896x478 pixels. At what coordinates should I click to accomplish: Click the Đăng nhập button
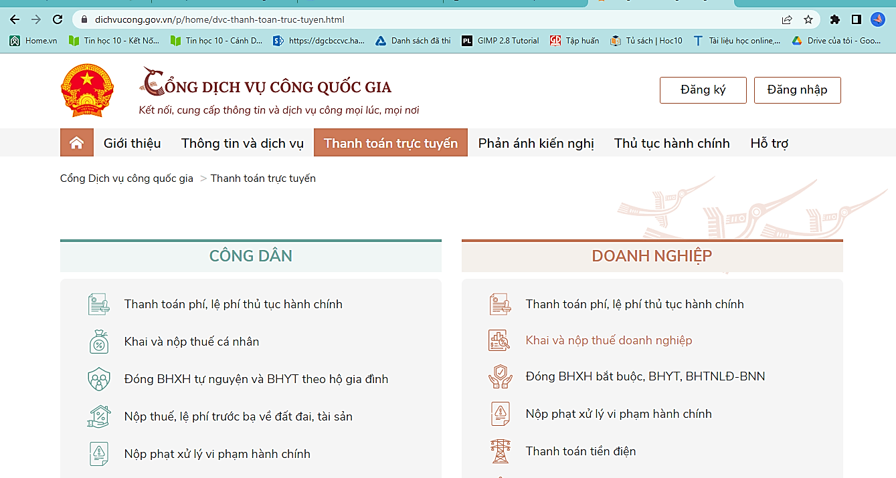pos(797,90)
